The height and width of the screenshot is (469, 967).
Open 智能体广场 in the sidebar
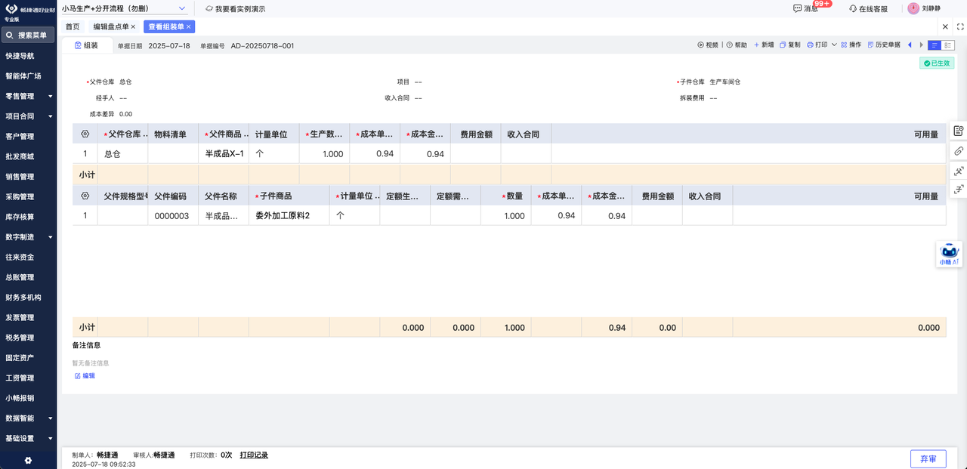(23, 76)
